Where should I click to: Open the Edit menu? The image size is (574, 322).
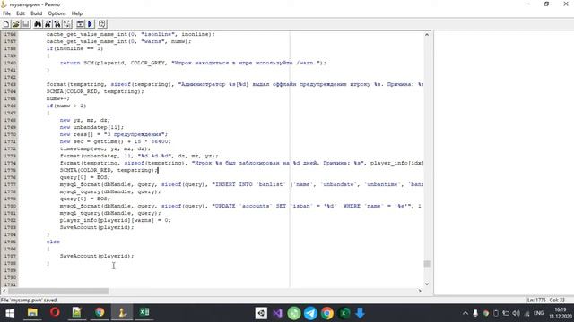(21, 13)
